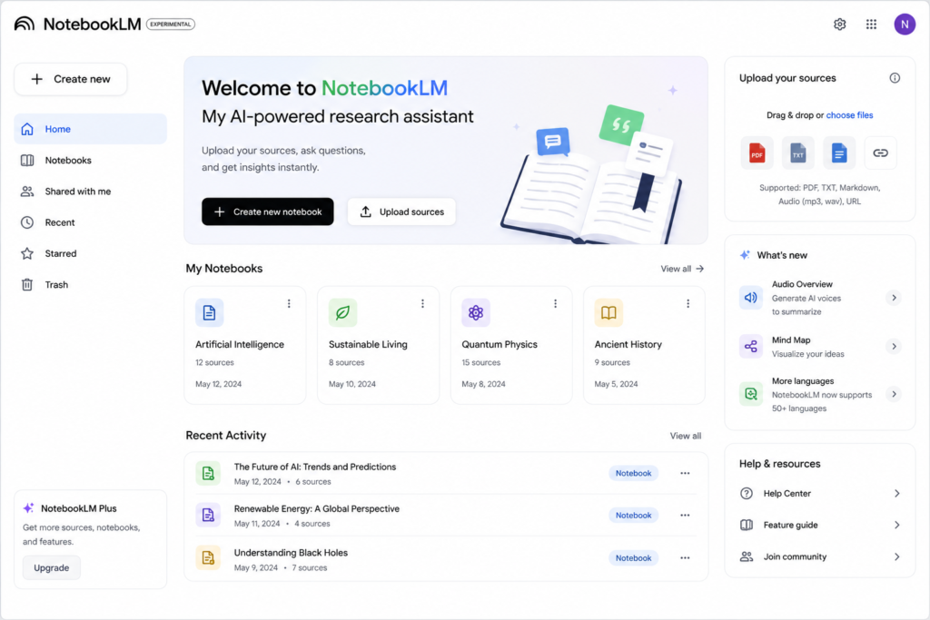This screenshot has width=930, height=620.
Task: Choose the PDF file type icon
Action: (757, 153)
